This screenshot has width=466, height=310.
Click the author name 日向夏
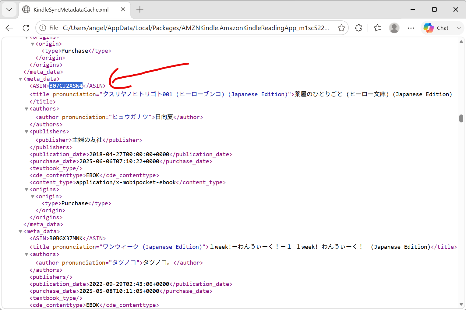tap(164, 117)
